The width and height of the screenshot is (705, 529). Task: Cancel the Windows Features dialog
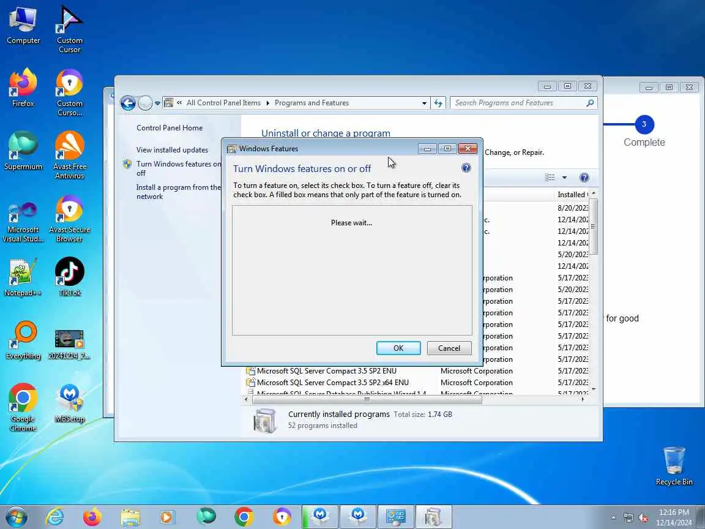coord(449,348)
